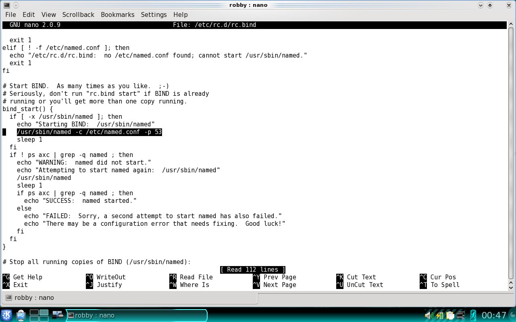Image resolution: width=516 pixels, height=322 pixels.
Task: Open the Help menu
Action: click(181, 14)
